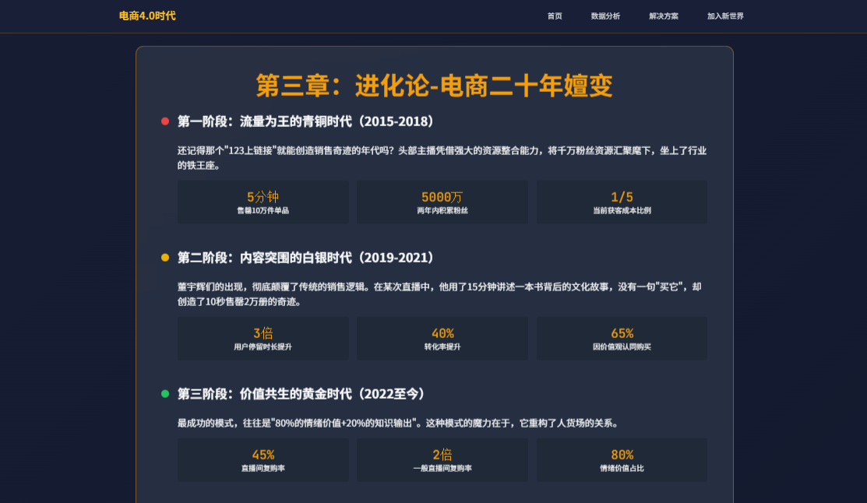Go to the 数据分析 nav item

click(x=605, y=16)
